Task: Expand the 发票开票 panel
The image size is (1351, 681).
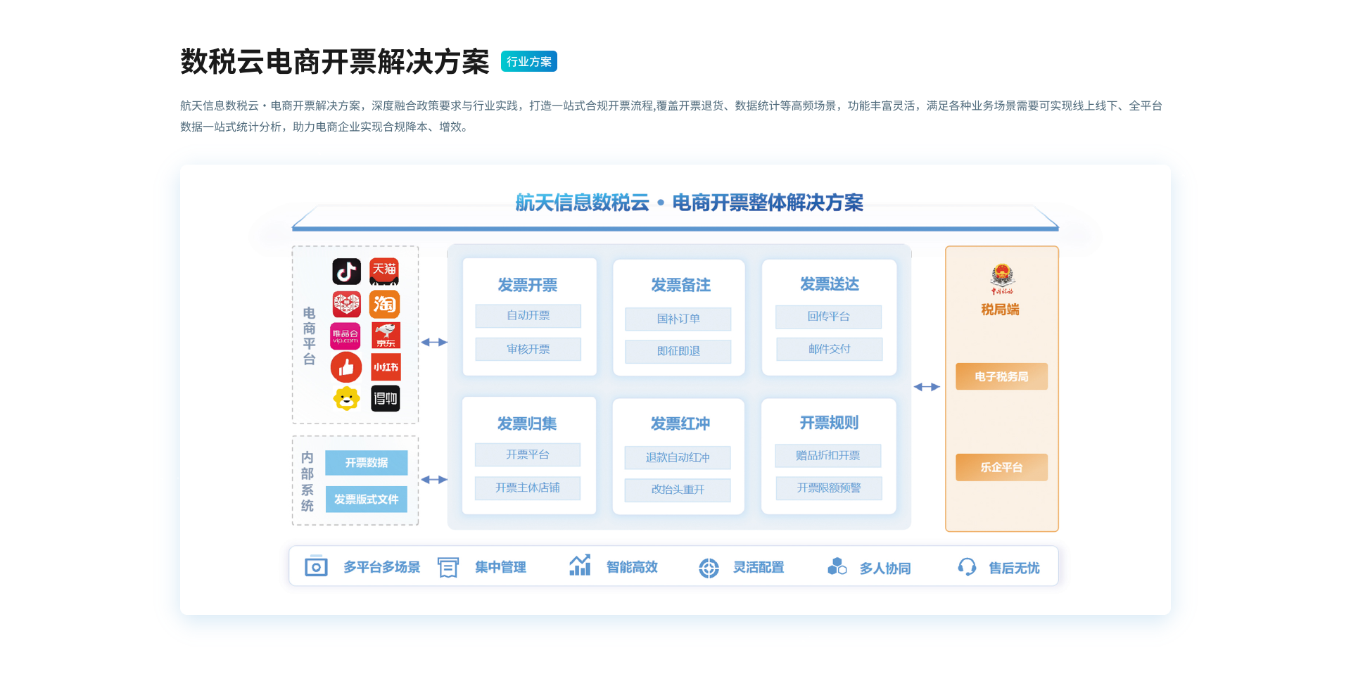Action: tap(528, 285)
